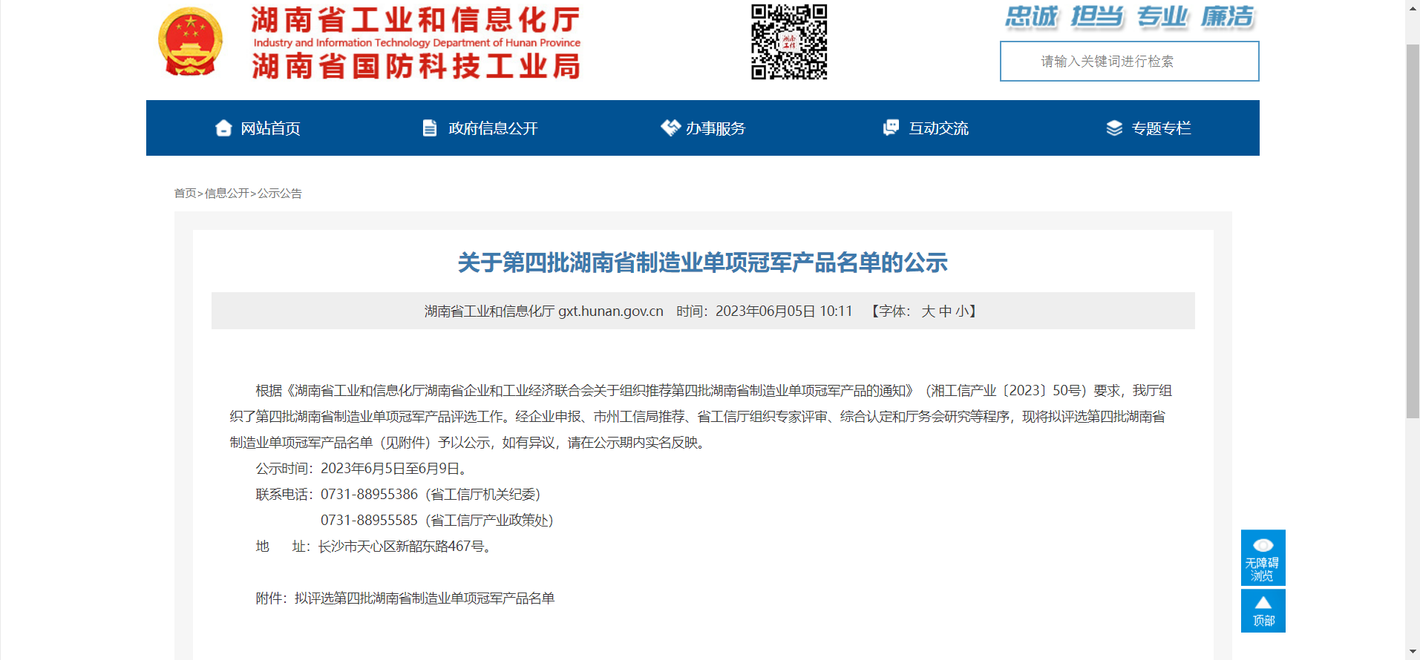1420x660 pixels.
Task: Open 公示公告 breadcrumb link
Action: pyautogui.click(x=279, y=194)
